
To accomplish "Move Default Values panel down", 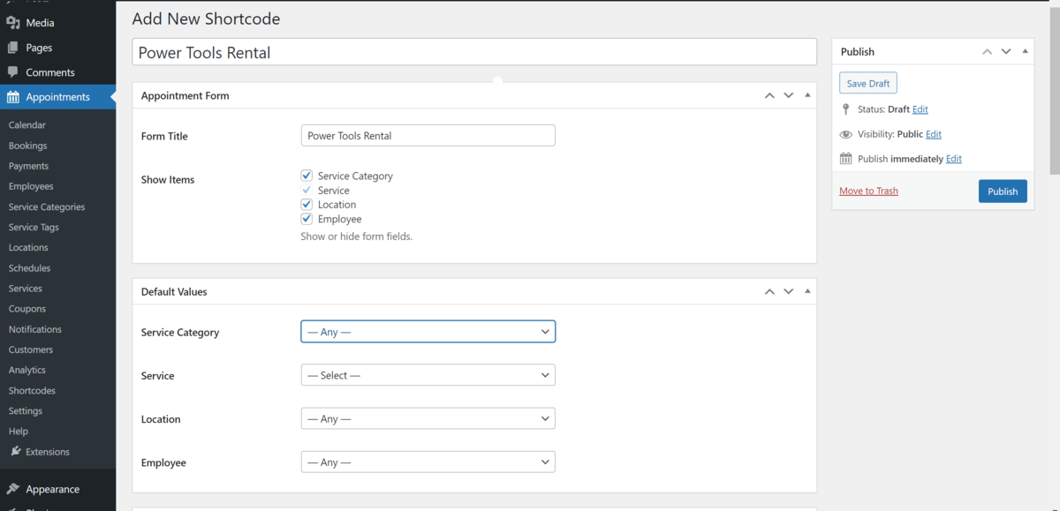I will click(x=789, y=291).
